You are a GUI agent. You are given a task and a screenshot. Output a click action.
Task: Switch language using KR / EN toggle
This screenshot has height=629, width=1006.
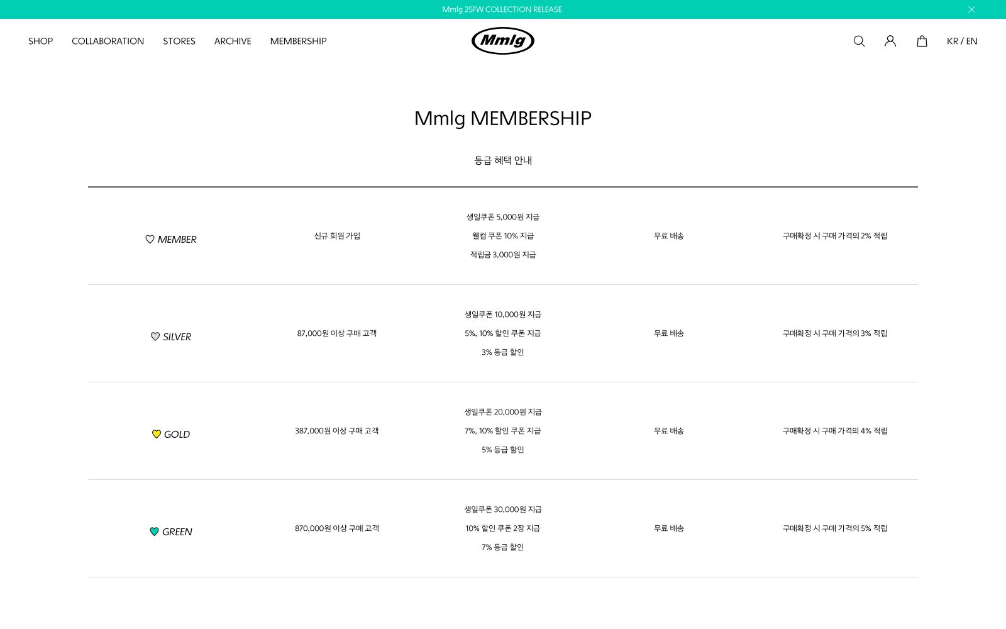point(961,41)
